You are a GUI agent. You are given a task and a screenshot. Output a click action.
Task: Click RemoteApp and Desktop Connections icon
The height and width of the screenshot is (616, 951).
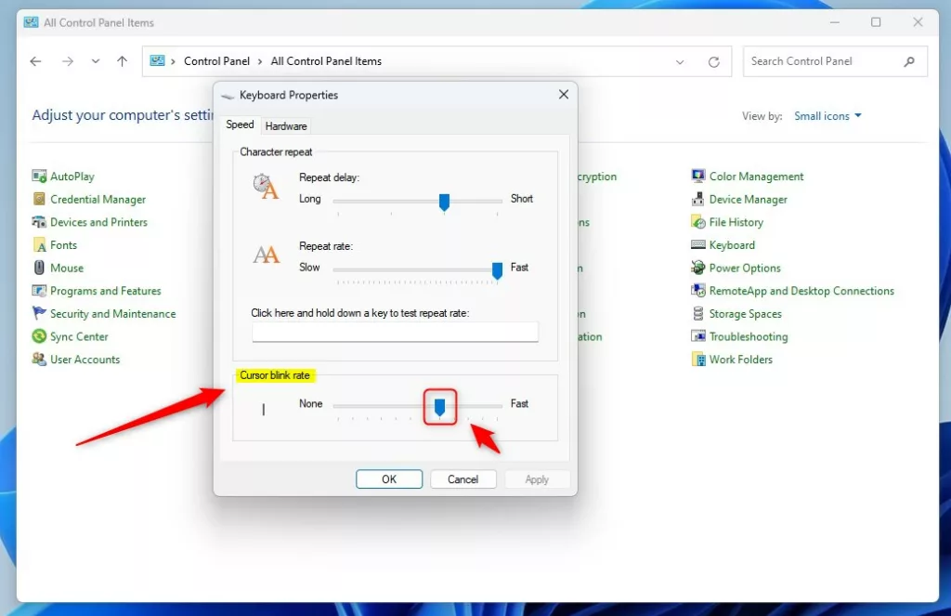click(698, 291)
